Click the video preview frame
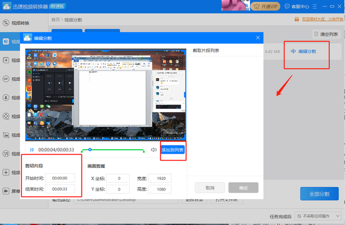The width and height of the screenshot is (345, 225). click(x=106, y=95)
